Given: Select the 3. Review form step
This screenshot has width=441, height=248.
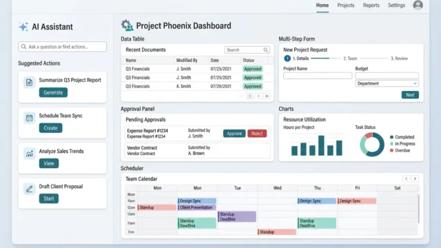Looking at the screenshot, I should tap(399, 59).
